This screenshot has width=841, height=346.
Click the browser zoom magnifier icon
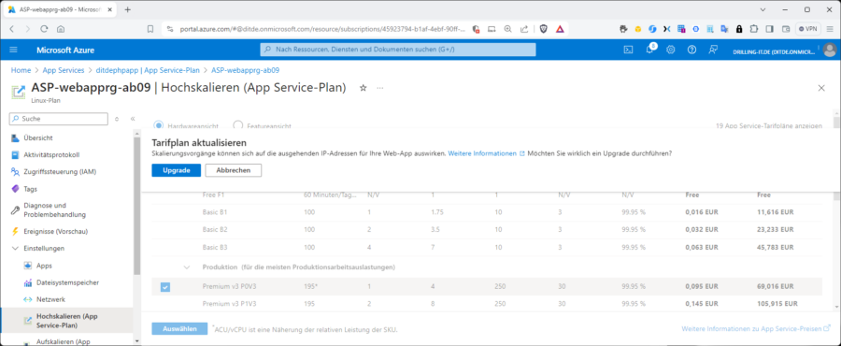[507, 29]
